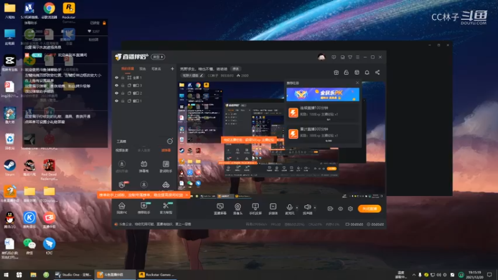Add a 直播屏幕 screen capture source
498x280 pixels.
click(x=220, y=209)
